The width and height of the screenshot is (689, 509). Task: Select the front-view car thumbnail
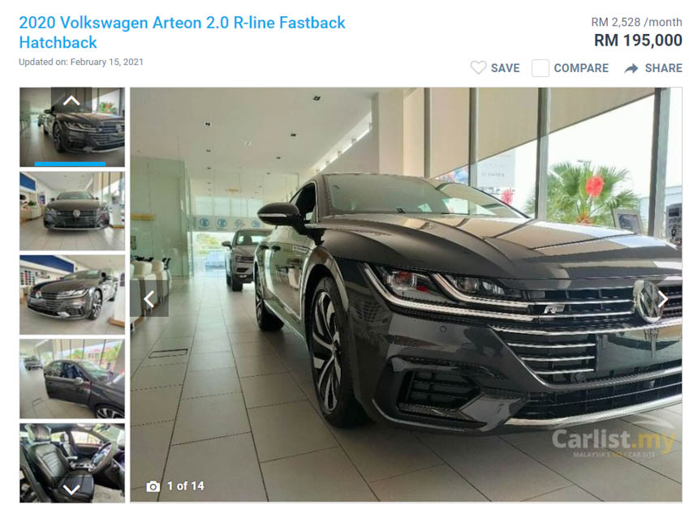pos(72,211)
